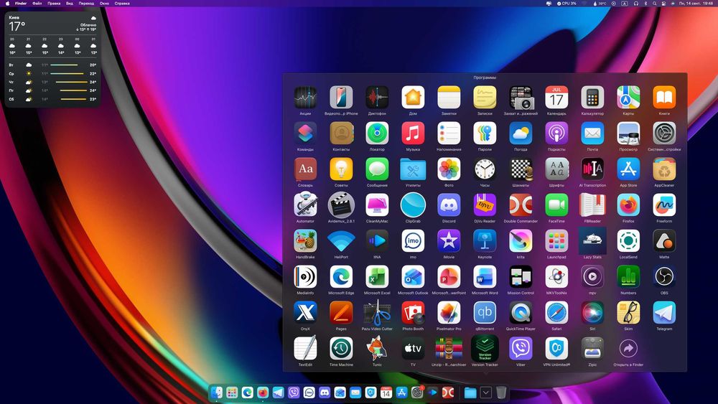Viewport: 718px width, 404px height.
Task: Launch Microsoft Excel
Action: pos(377,277)
